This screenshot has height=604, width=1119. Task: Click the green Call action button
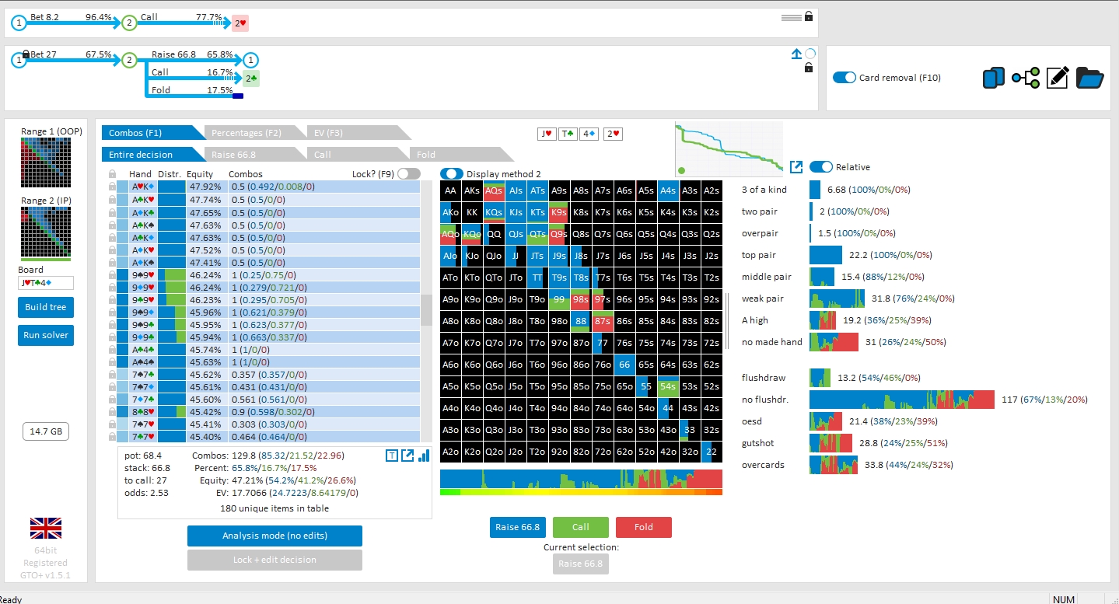pos(581,527)
